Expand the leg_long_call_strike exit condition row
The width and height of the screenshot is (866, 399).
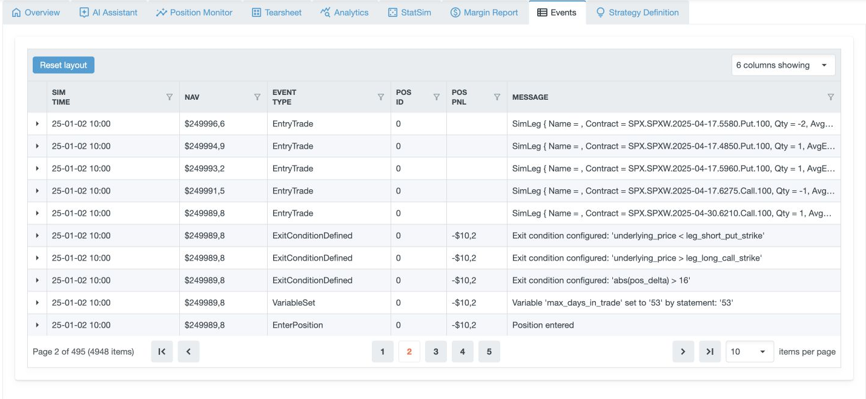click(38, 258)
